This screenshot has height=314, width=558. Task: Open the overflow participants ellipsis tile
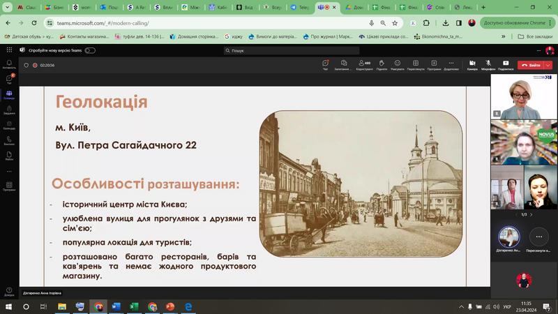(x=538, y=237)
